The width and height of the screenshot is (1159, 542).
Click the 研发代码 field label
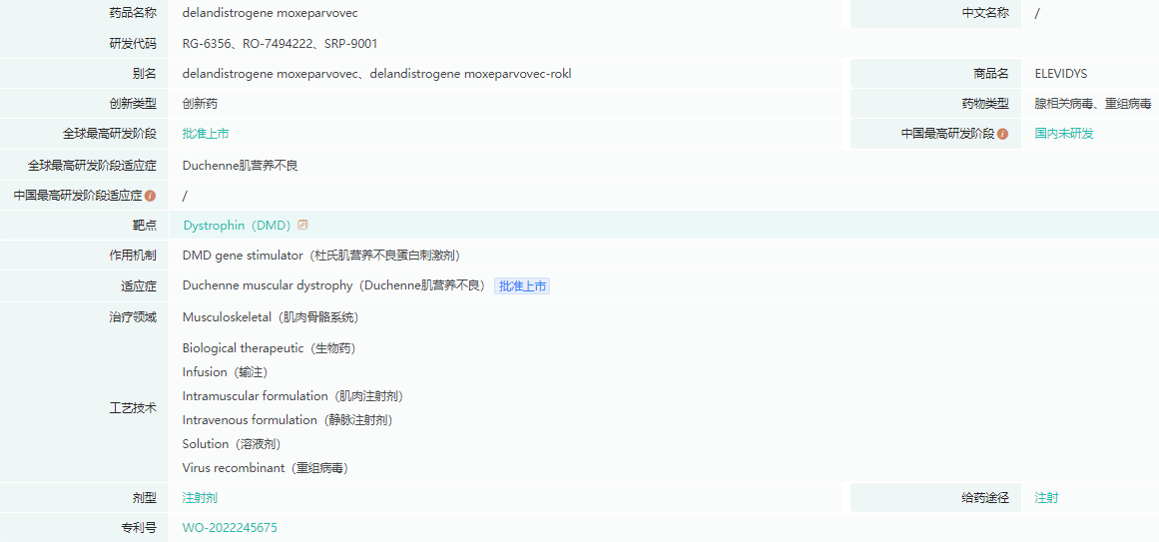point(133,44)
